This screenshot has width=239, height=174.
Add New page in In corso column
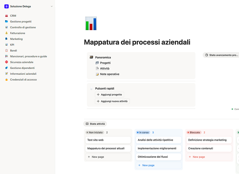(159, 165)
